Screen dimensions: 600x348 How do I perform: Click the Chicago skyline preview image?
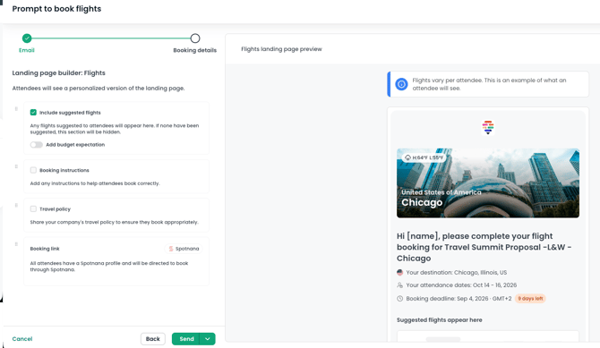(488, 182)
